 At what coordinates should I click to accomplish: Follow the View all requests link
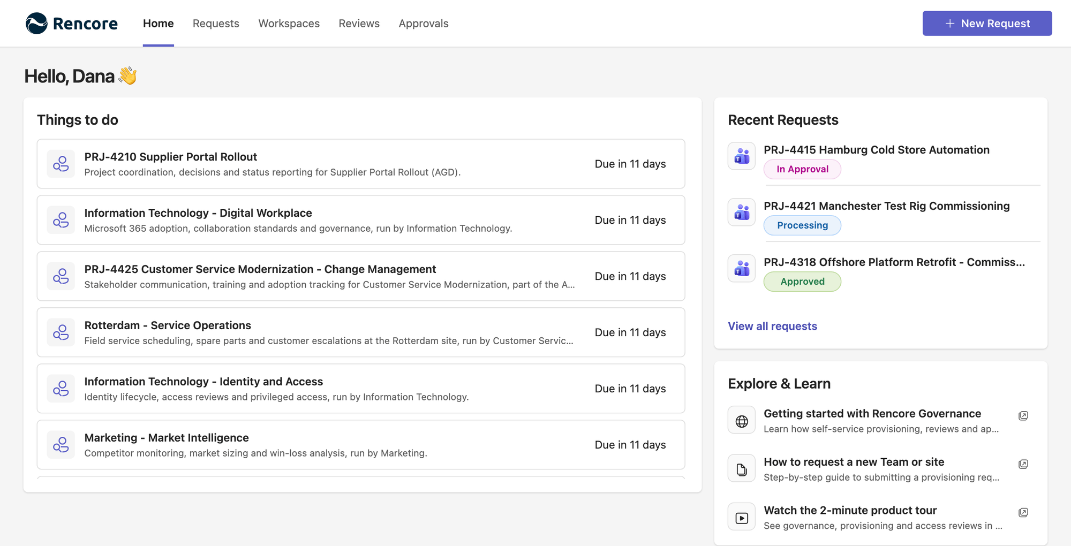tap(773, 326)
